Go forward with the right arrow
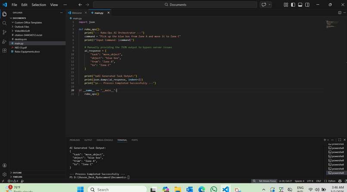This screenshot has height=192, width=347. click(87, 5)
